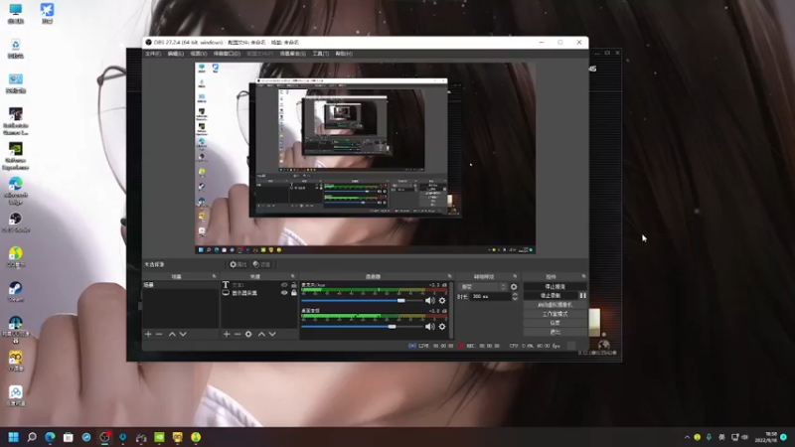The image size is (795, 447).
Task: Open transition properties gear next to 淡变
Action: click(514, 287)
